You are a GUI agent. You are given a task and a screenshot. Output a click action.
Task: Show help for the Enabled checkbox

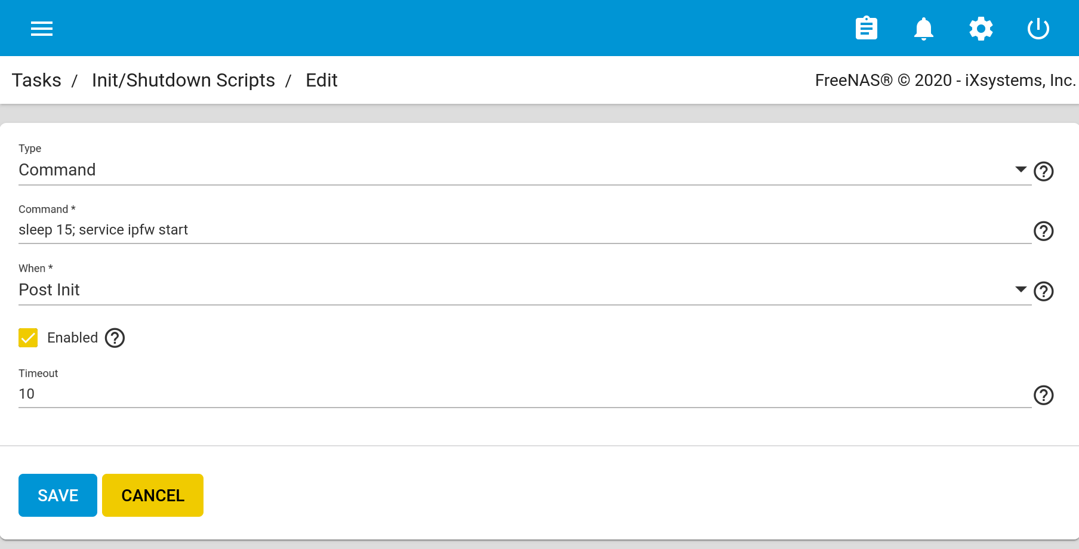point(115,338)
